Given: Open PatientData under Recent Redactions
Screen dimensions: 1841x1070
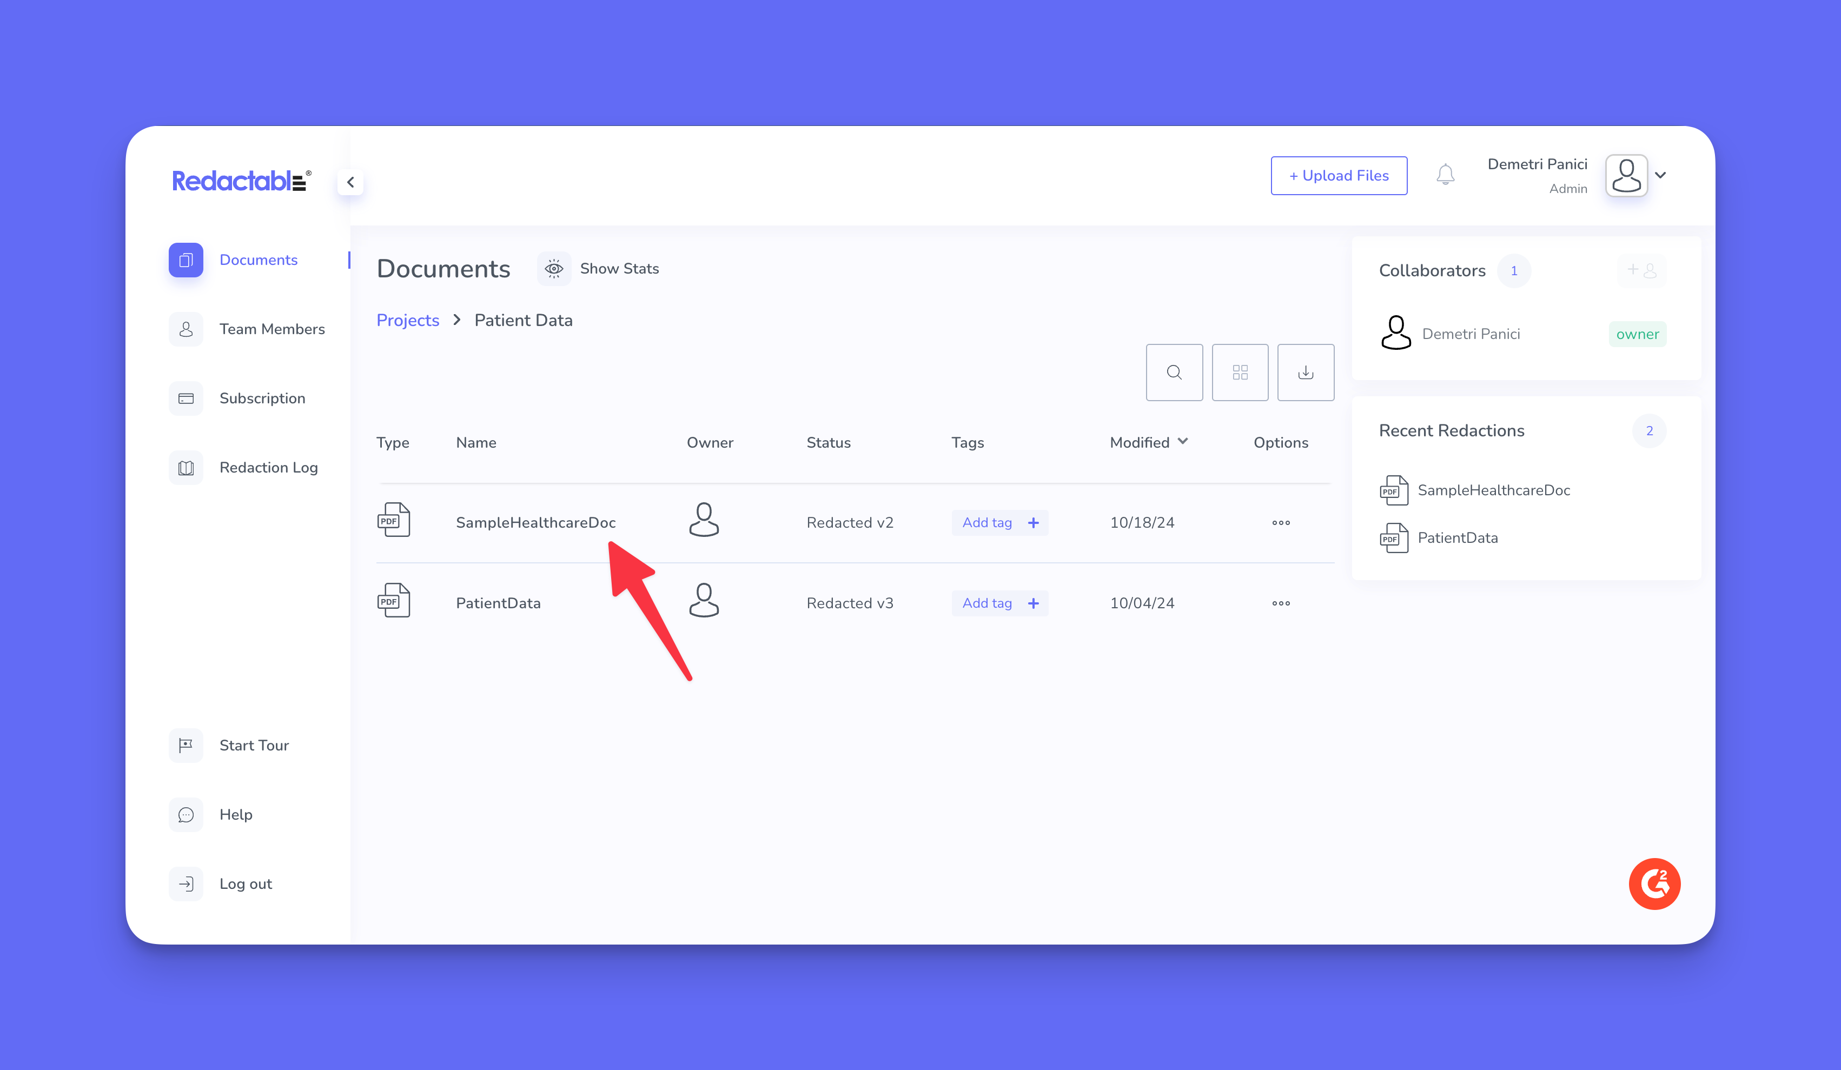Looking at the screenshot, I should click(1456, 539).
